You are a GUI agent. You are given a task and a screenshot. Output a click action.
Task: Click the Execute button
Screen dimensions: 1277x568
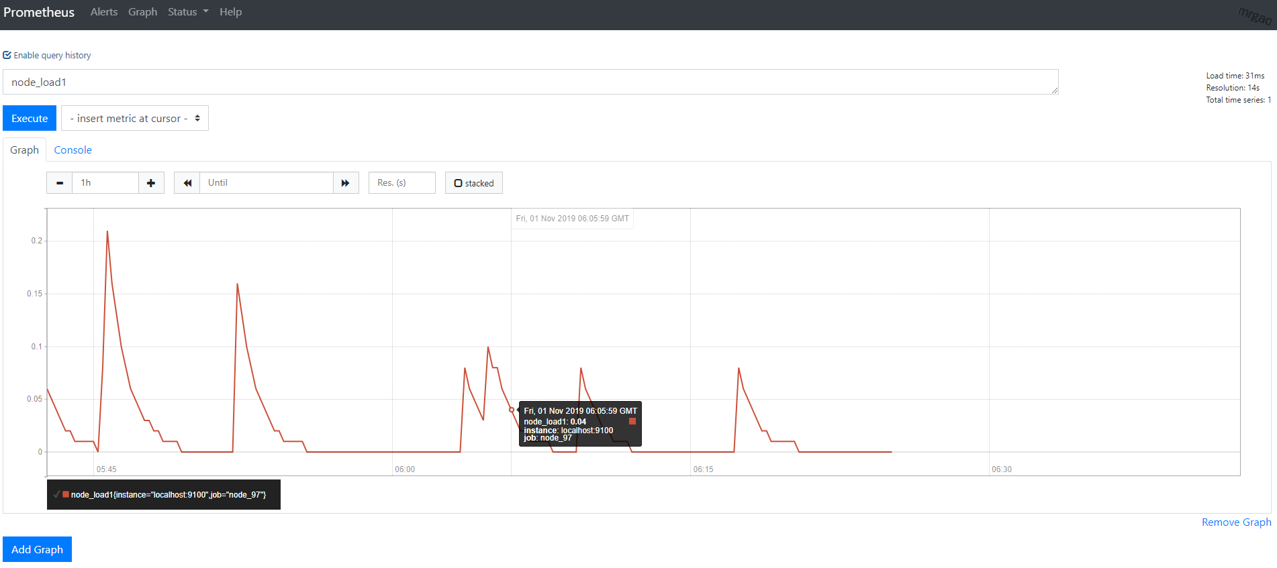(30, 118)
